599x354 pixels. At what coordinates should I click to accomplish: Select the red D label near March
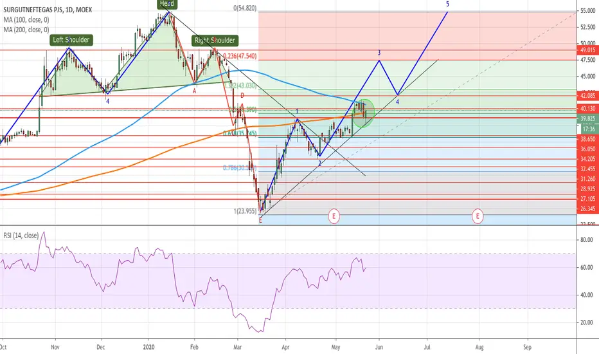(x=242, y=96)
